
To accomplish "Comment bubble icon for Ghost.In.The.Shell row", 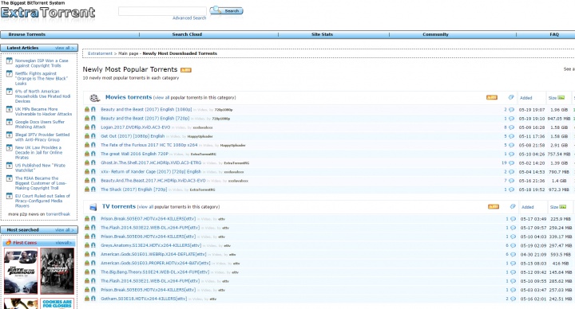I will (x=511, y=163).
